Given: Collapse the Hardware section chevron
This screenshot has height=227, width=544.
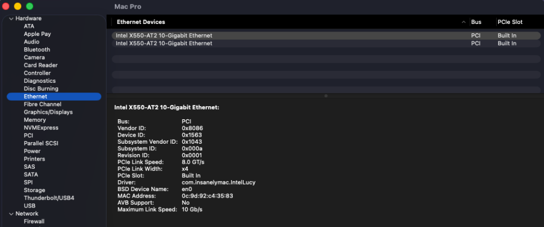Looking at the screenshot, I should (x=11, y=19).
